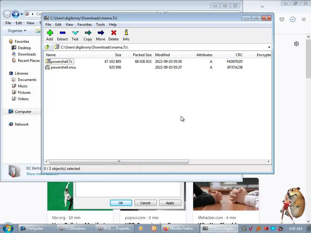
Task: Click the 7-Zip address path field
Action: [x=160, y=47]
